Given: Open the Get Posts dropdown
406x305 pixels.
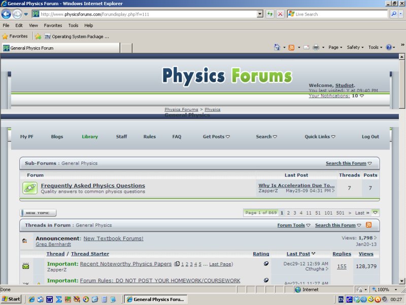Looking at the screenshot, I should pyautogui.click(x=216, y=137).
